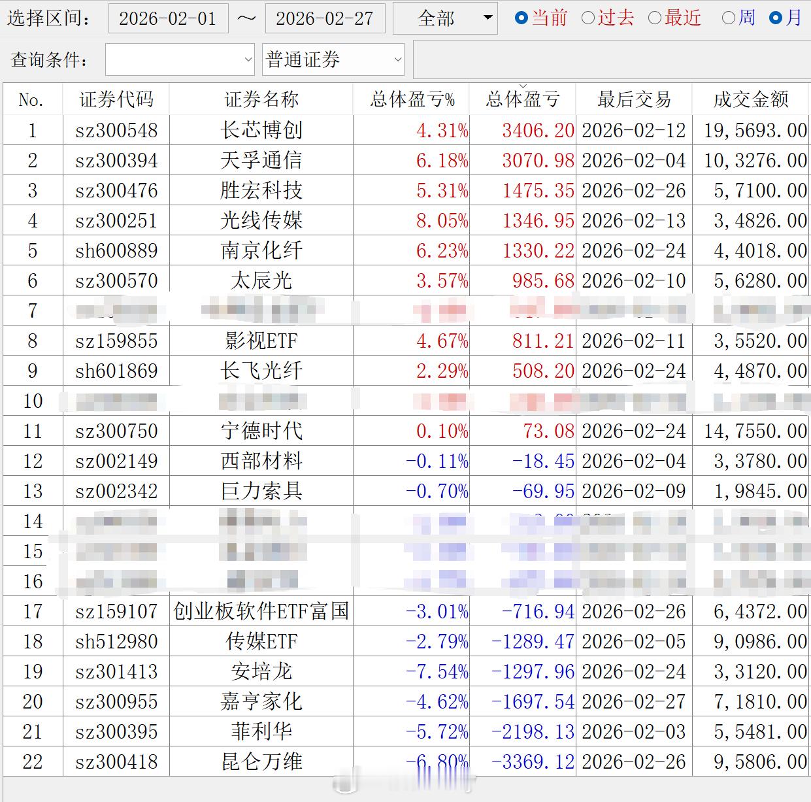Click last trade date 2026-02-27
Screen dimensions: 811x802
(x=634, y=702)
